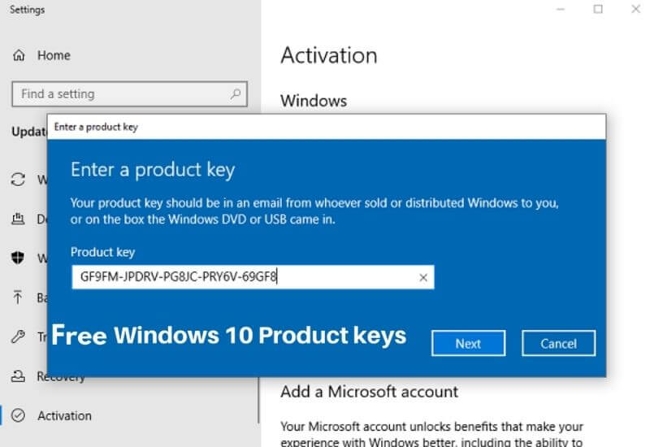
Task: Click into the Product key text field
Action: tap(244, 277)
